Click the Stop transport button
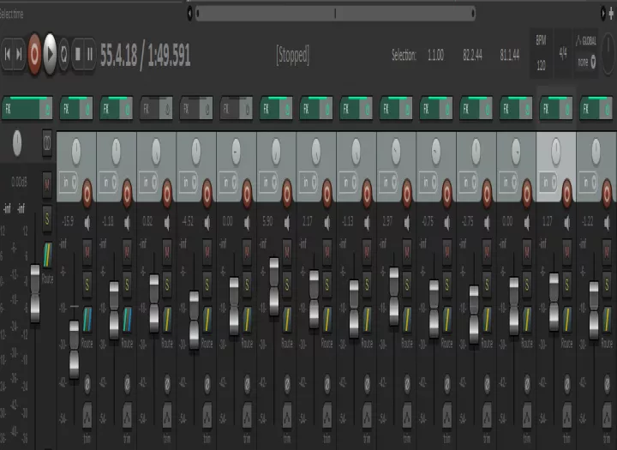617x450 pixels. [77, 54]
